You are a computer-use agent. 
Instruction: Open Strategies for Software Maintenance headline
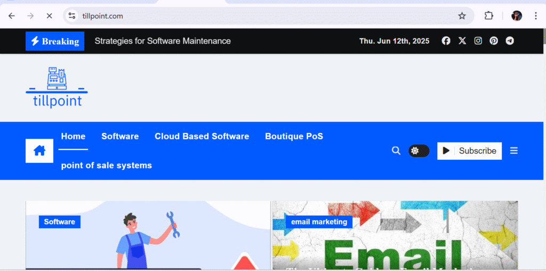pyautogui.click(x=163, y=41)
